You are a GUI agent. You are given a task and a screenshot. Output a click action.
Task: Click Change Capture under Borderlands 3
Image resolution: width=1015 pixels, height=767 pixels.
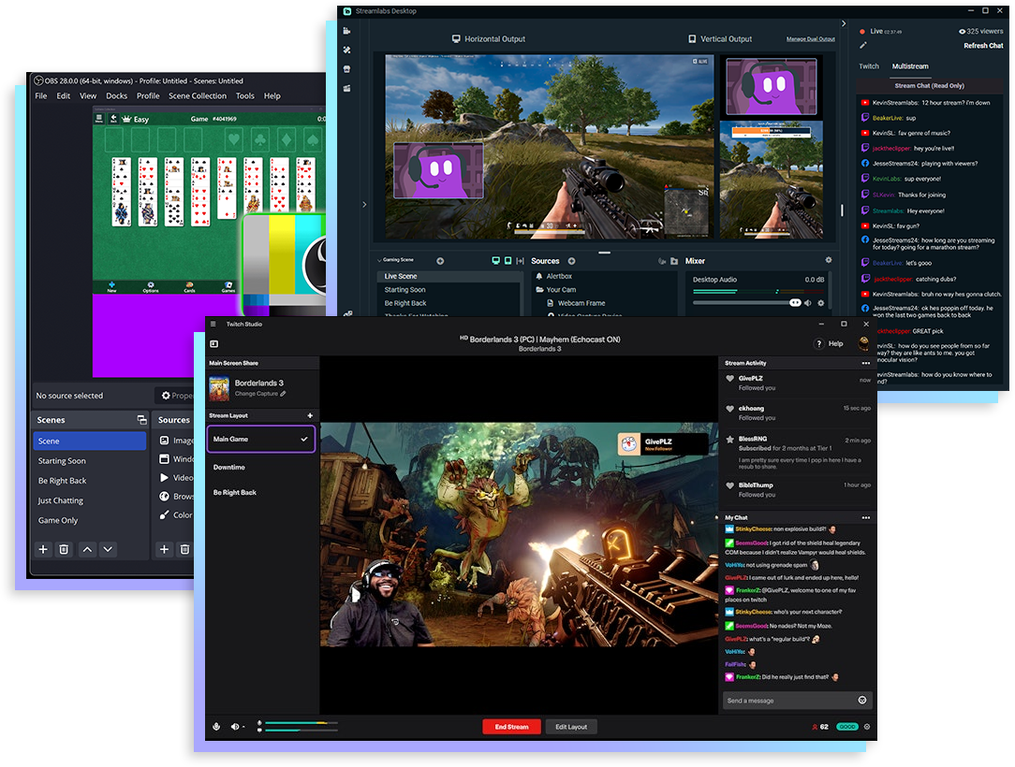[260, 394]
